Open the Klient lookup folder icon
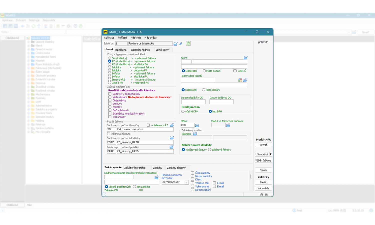Viewport: 375px width, 225px height. (245, 57)
